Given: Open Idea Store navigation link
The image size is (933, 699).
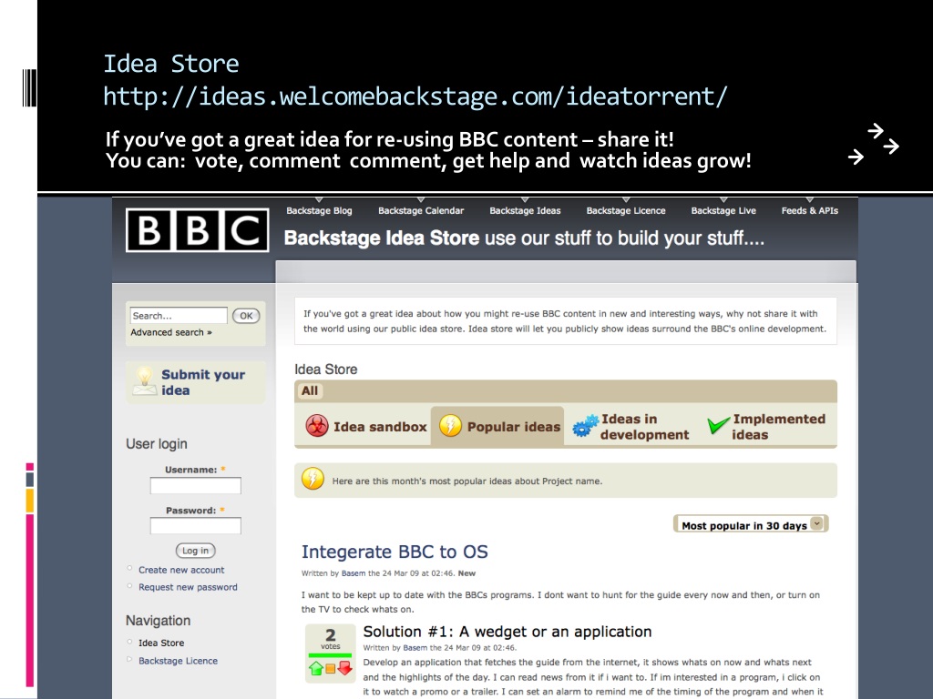Looking at the screenshot, I should [x=161, y=643].
